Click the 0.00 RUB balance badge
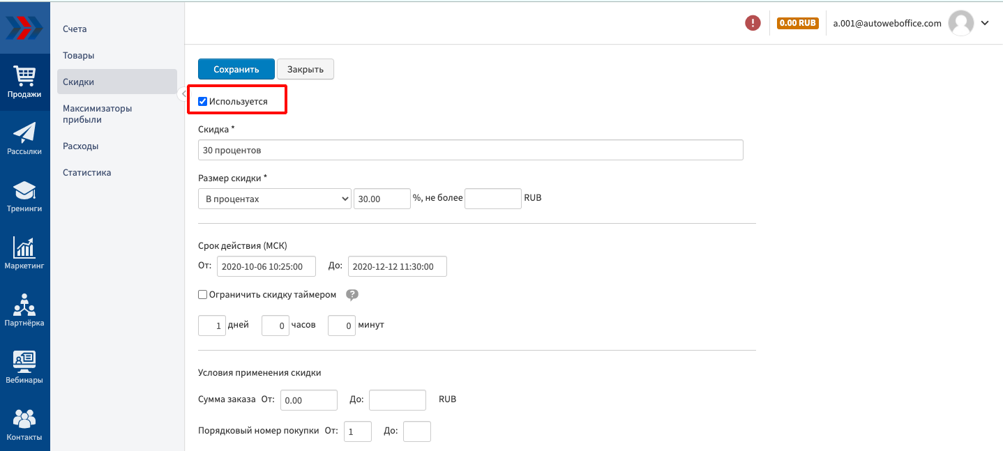Image resolution: width=1003 pixels, height=451 pixels. click(797, 23)
